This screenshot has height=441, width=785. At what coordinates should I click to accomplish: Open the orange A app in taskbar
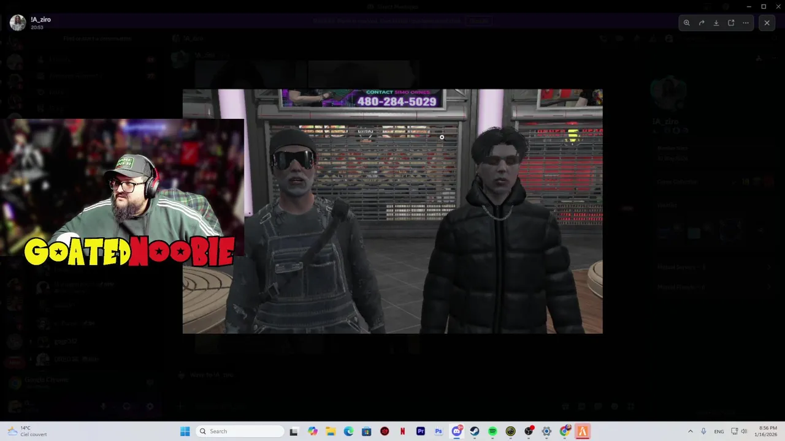(583, 431)
